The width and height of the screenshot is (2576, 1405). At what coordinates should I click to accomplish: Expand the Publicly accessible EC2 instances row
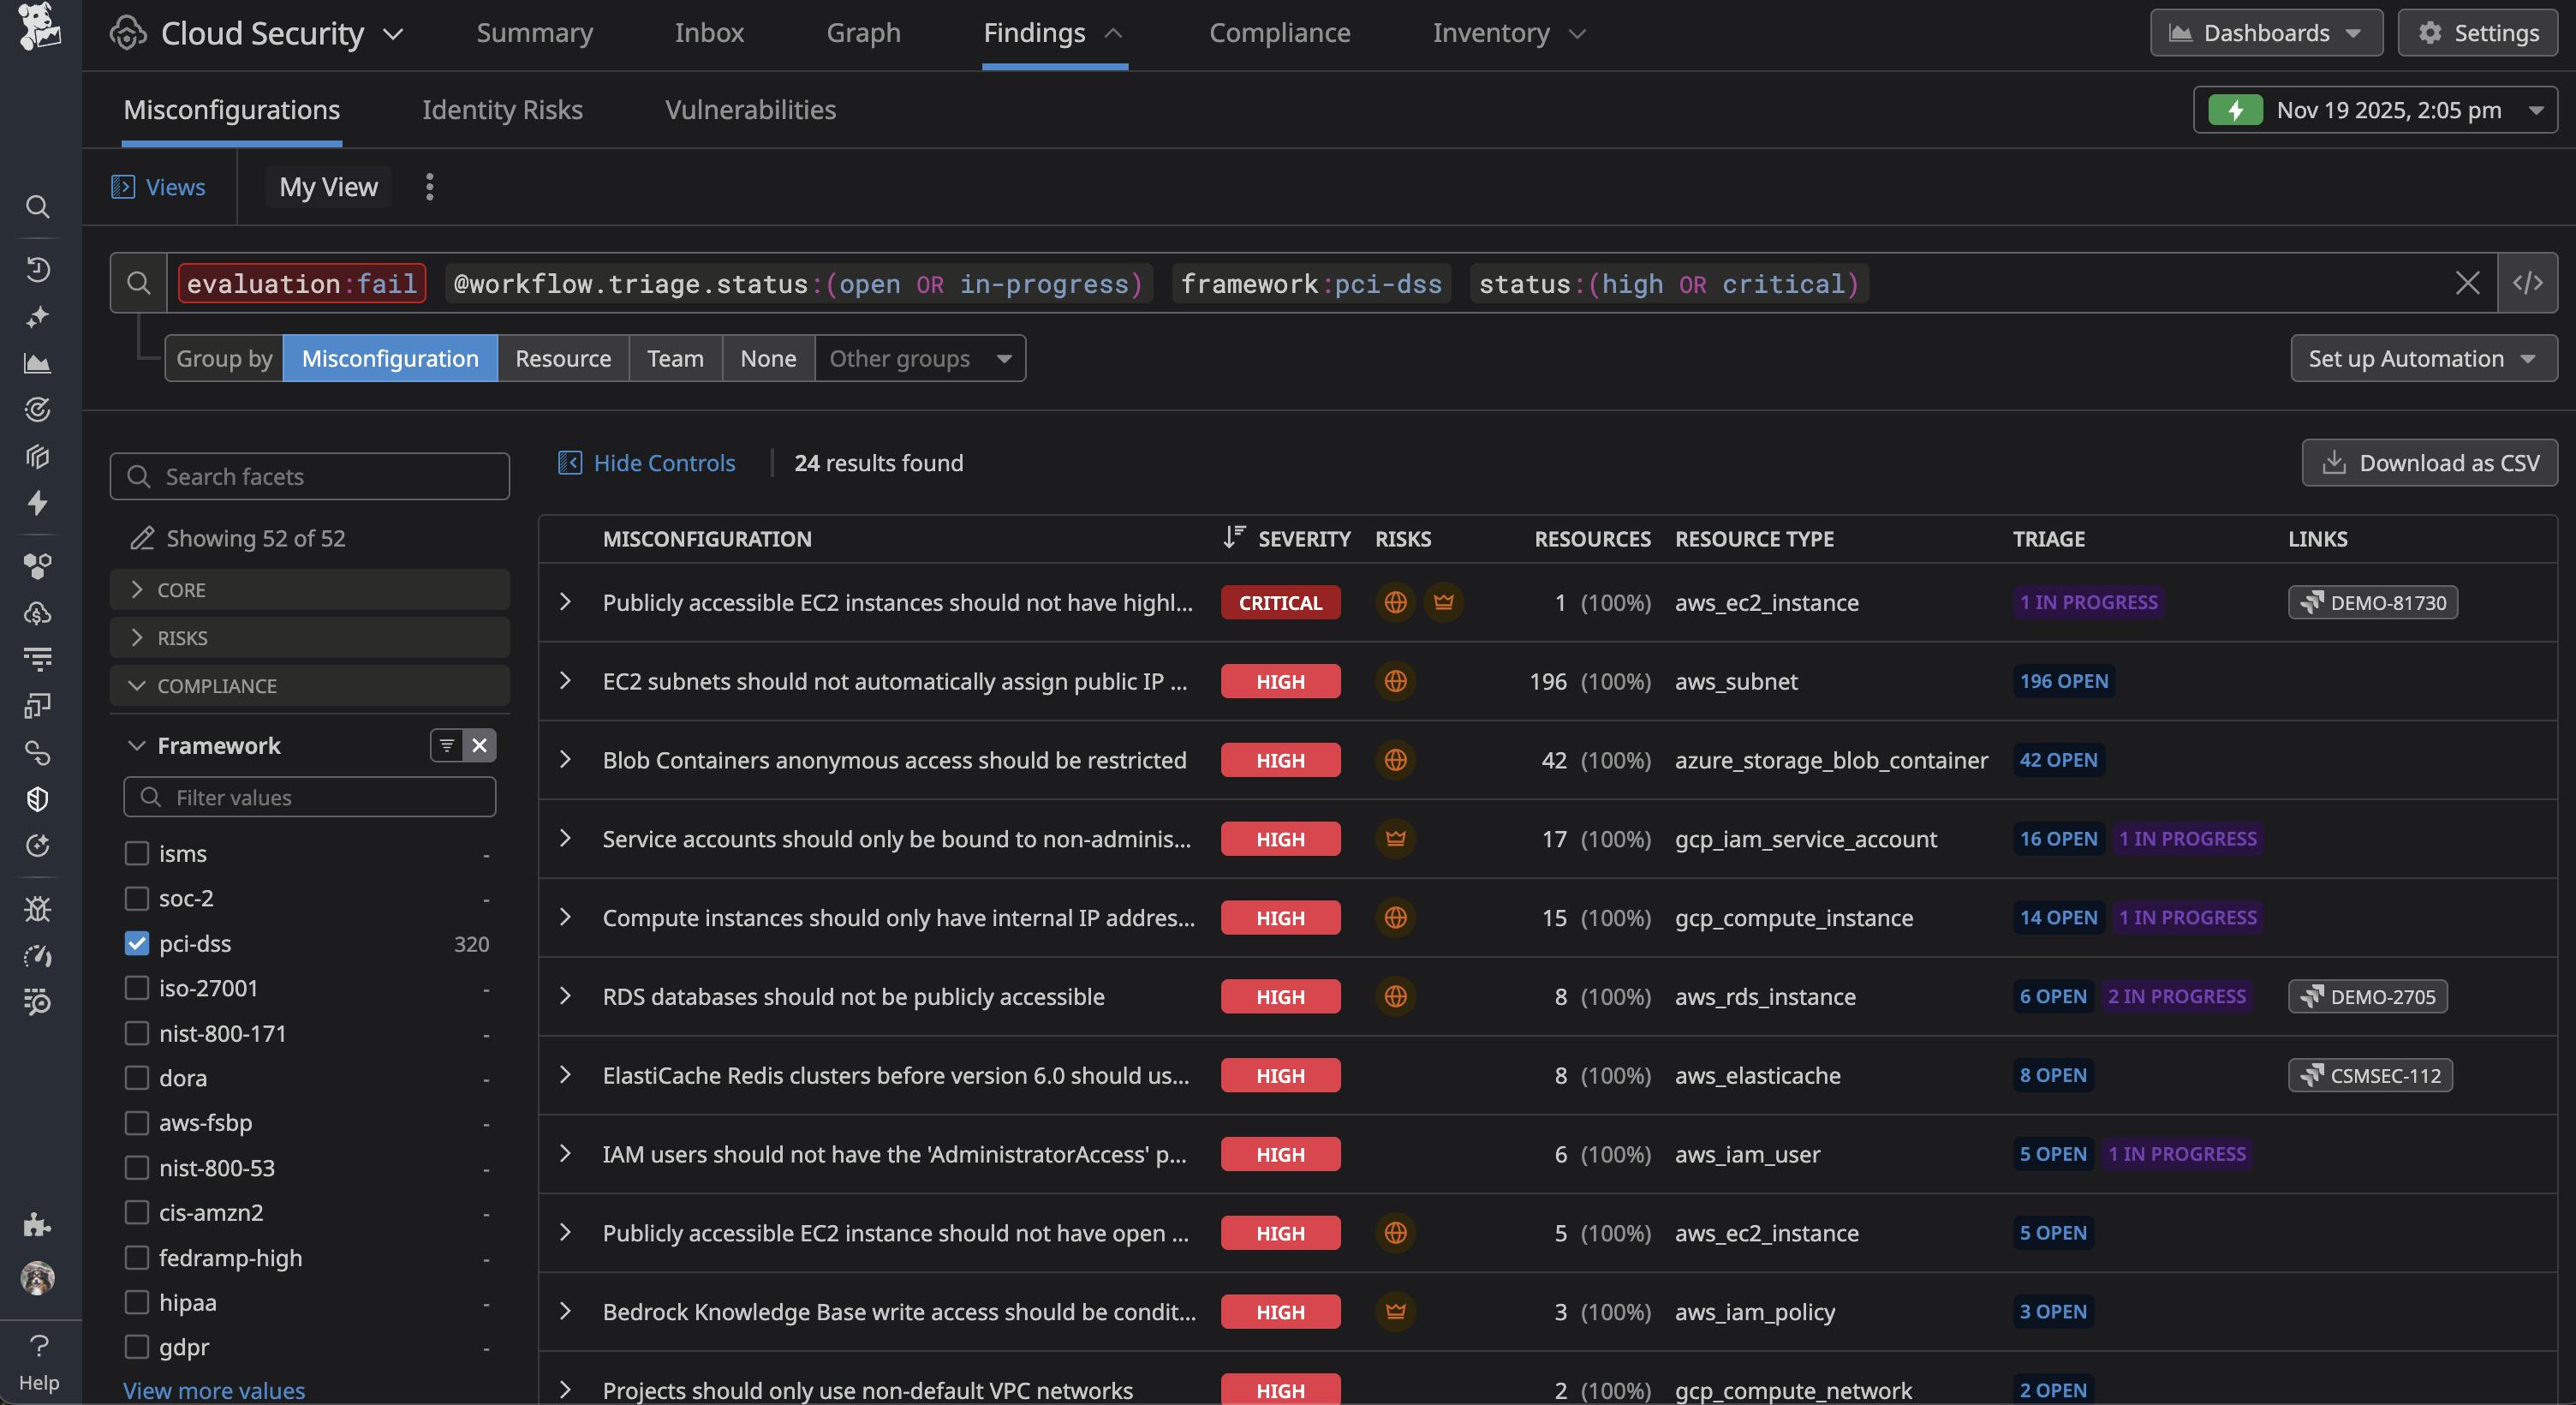pyautogui.click(x=566, y=602)
